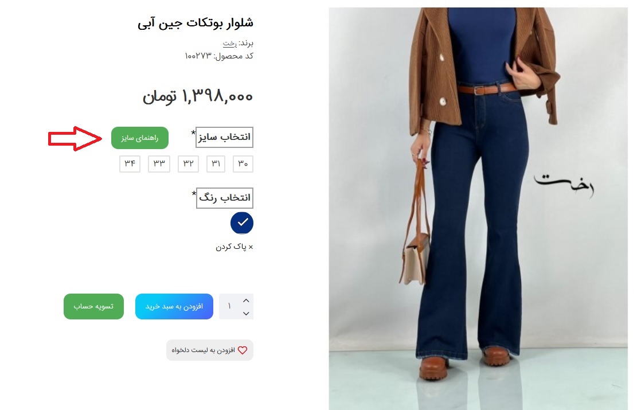The image size is (641, 410).
Task: Select size ۳۰
Action: [243, 163]
